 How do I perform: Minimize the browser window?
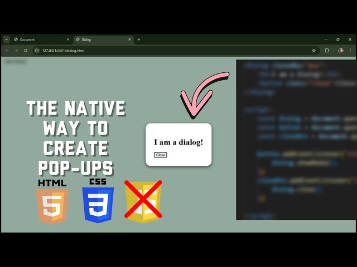tap(326, 39)
